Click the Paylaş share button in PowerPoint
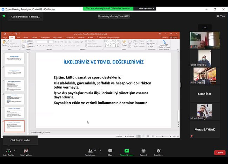228x164 pixels. 174,38
